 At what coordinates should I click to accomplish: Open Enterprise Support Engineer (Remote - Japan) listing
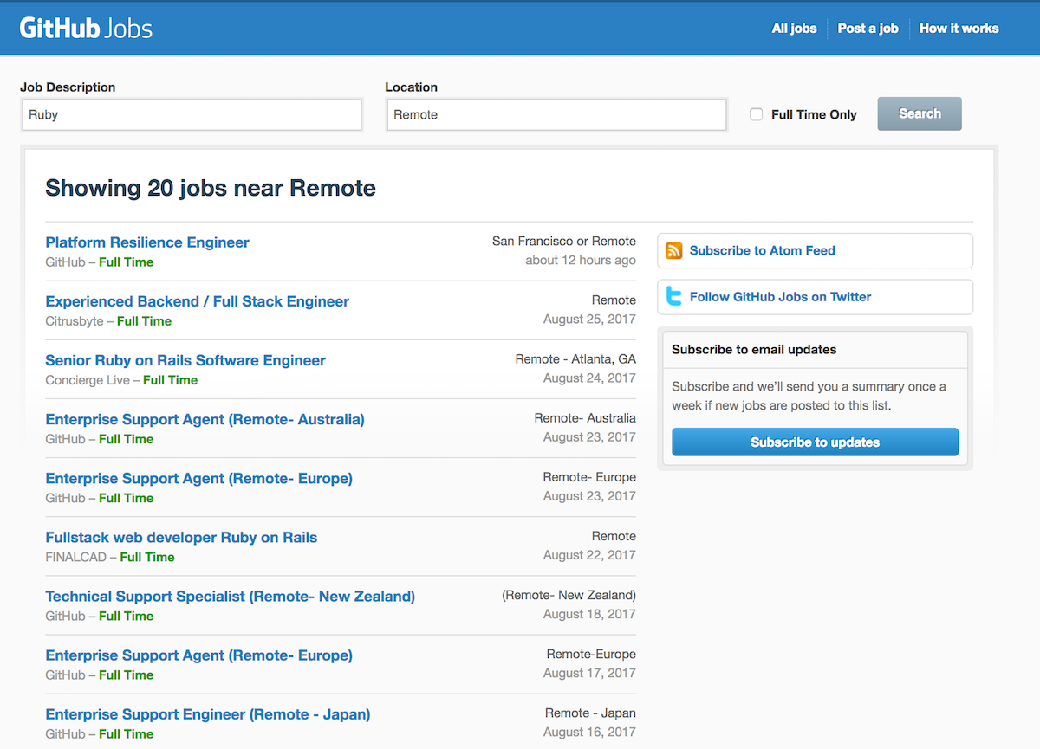207,714
